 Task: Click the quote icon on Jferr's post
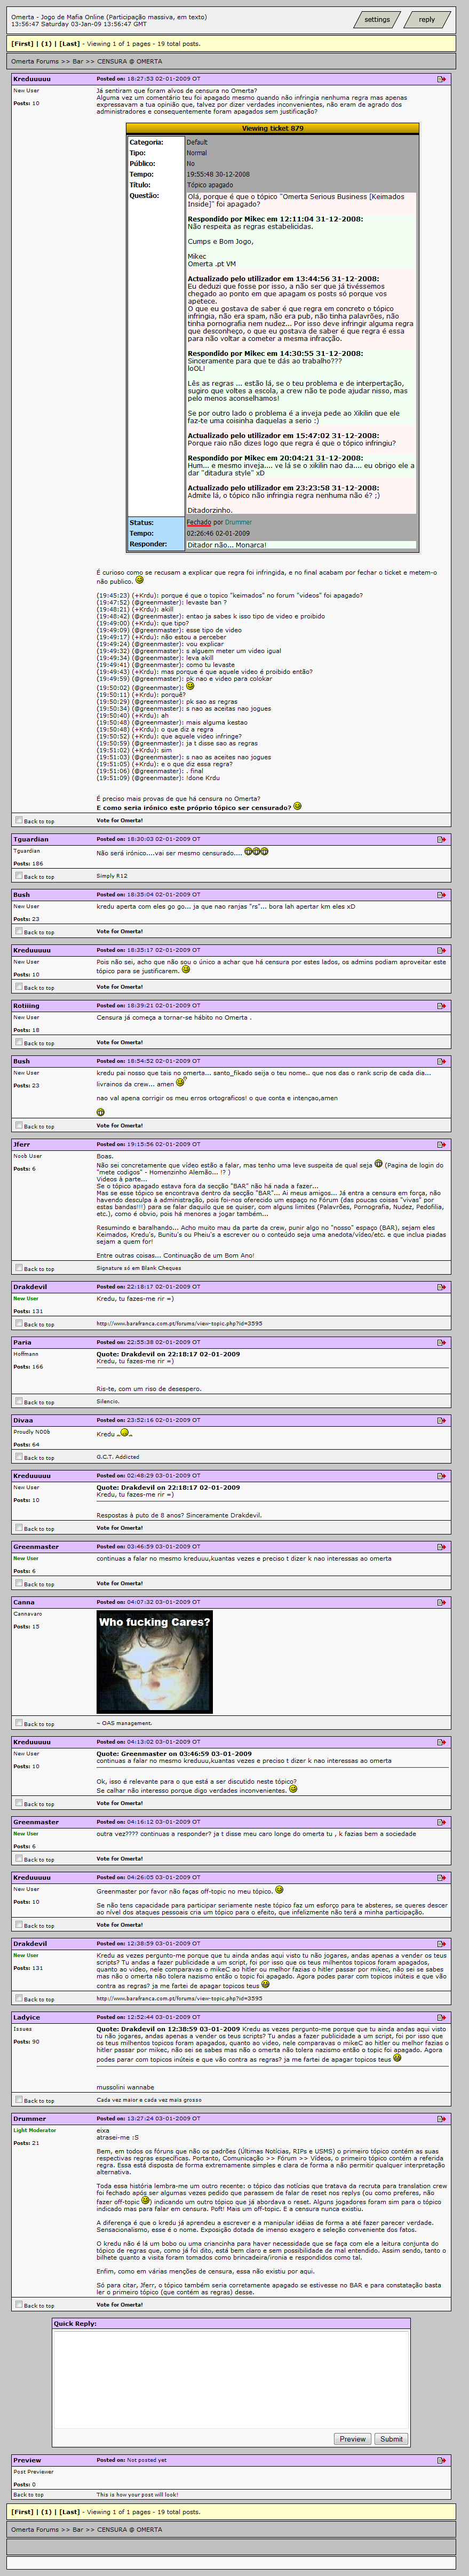click(441, 1144)
